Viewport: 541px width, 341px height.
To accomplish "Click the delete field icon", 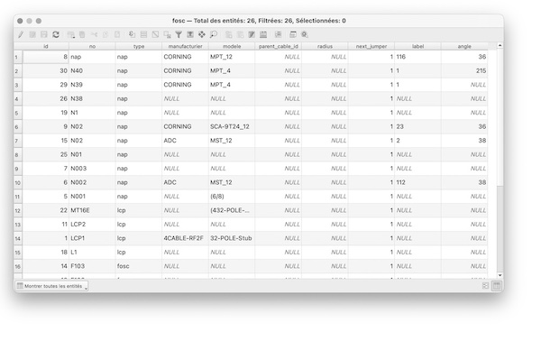I will (x=240, y=34).
